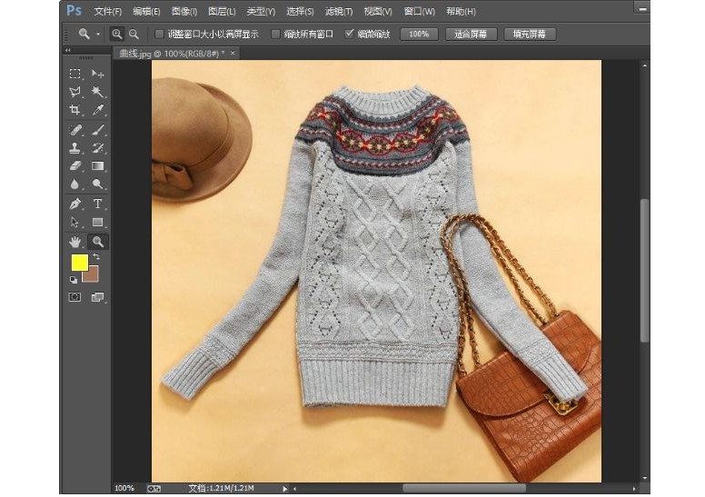Select the Eraser tool
The height and width of the screenshot is (497, 705).
coord(75,166)
